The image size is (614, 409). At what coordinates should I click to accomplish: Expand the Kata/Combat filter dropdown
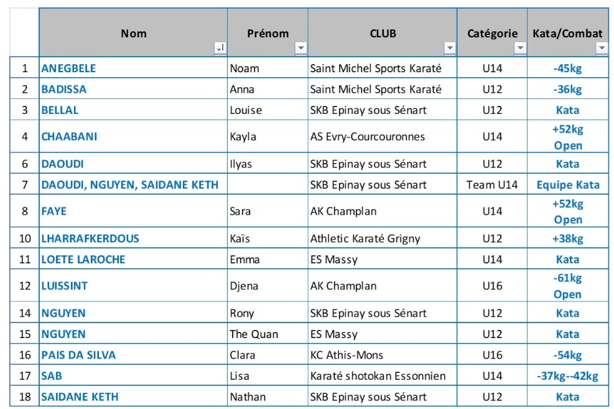tap(602, 48)
